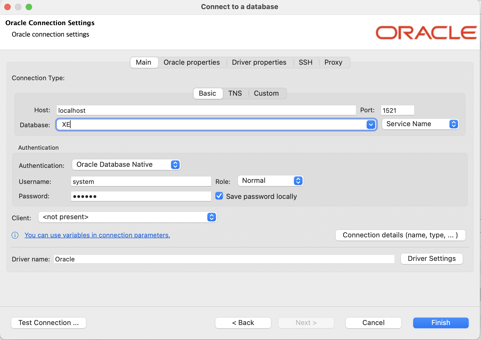Open Driver Settings

[x=432, y=259]
